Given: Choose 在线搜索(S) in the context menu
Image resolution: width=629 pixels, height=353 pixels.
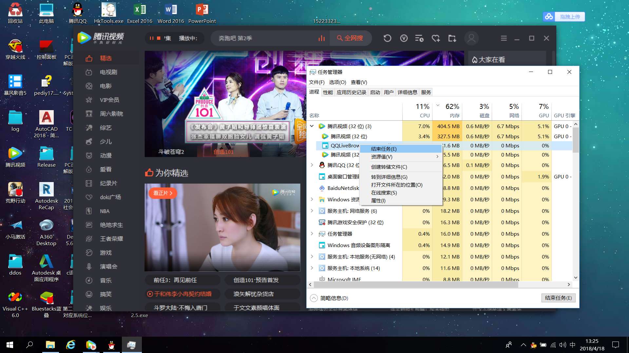Looking at the screenshot, I should [x=401, y=193].
